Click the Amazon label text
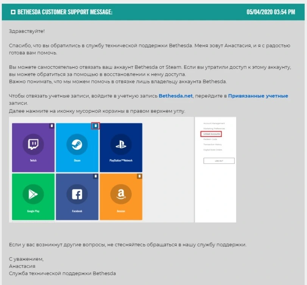 pos(121,211)
